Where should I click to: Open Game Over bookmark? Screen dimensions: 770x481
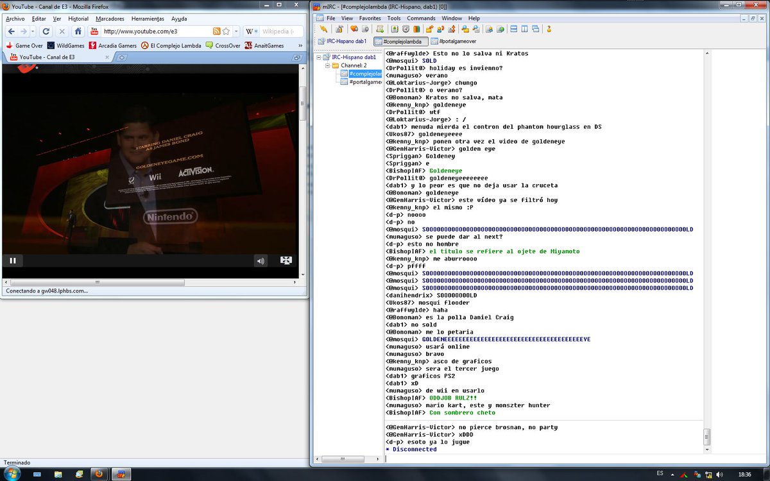24,46
